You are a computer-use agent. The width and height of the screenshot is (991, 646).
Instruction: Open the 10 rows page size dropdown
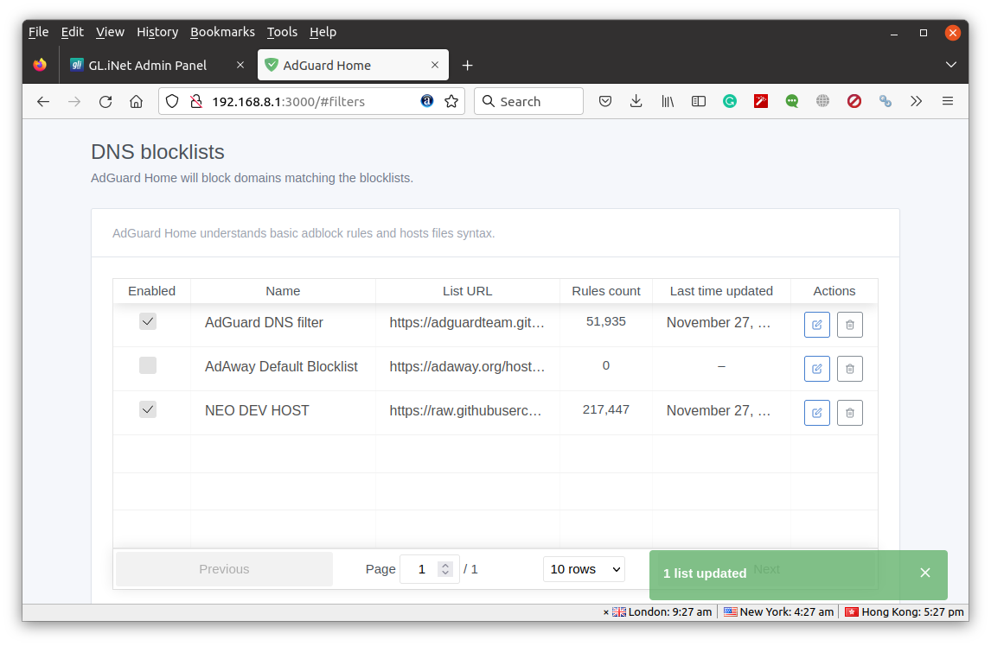[584, 569]
